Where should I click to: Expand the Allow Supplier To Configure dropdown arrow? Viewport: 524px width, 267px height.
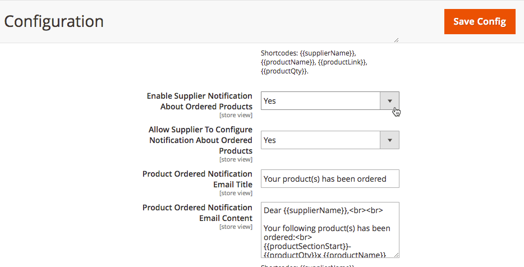tap(389, 140)
